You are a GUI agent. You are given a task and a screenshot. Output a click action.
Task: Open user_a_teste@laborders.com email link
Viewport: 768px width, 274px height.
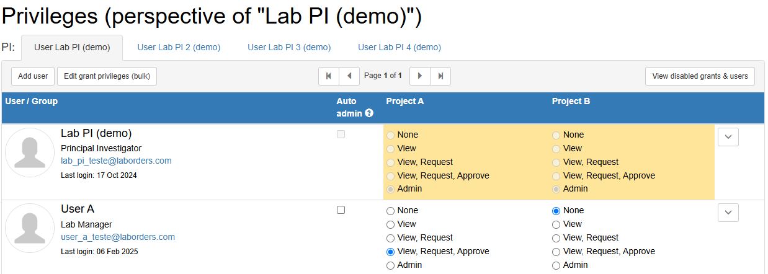click(x=118, y=237)
